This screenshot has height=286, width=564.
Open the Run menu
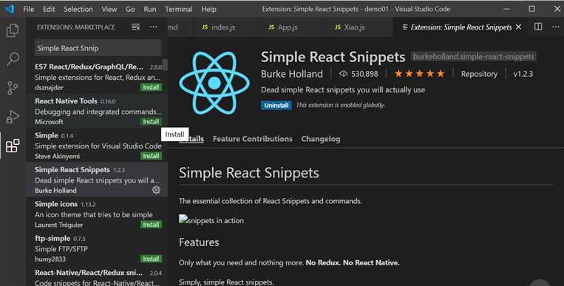pyautogui.click(x=150, y=9)
